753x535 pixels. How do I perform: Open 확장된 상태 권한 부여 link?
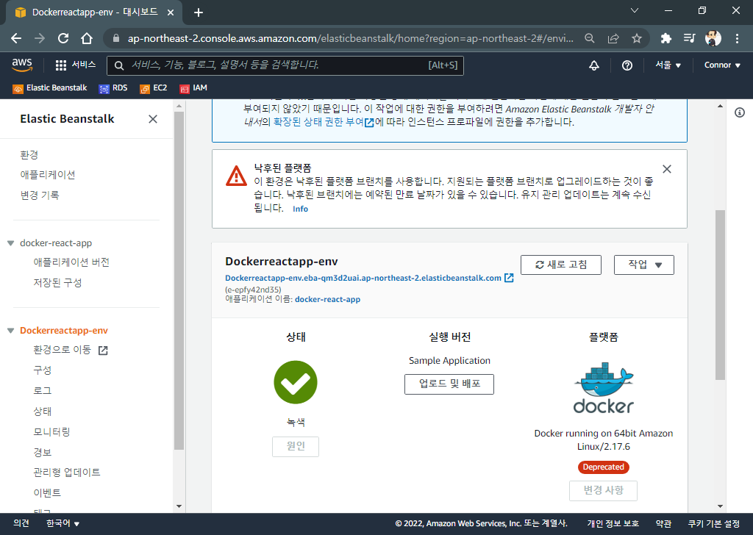tap(324, 122)
